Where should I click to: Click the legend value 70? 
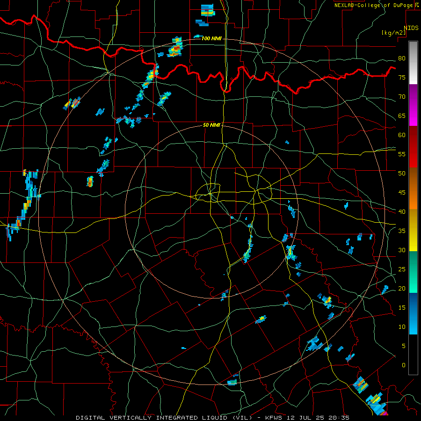[x=402, y=97]
